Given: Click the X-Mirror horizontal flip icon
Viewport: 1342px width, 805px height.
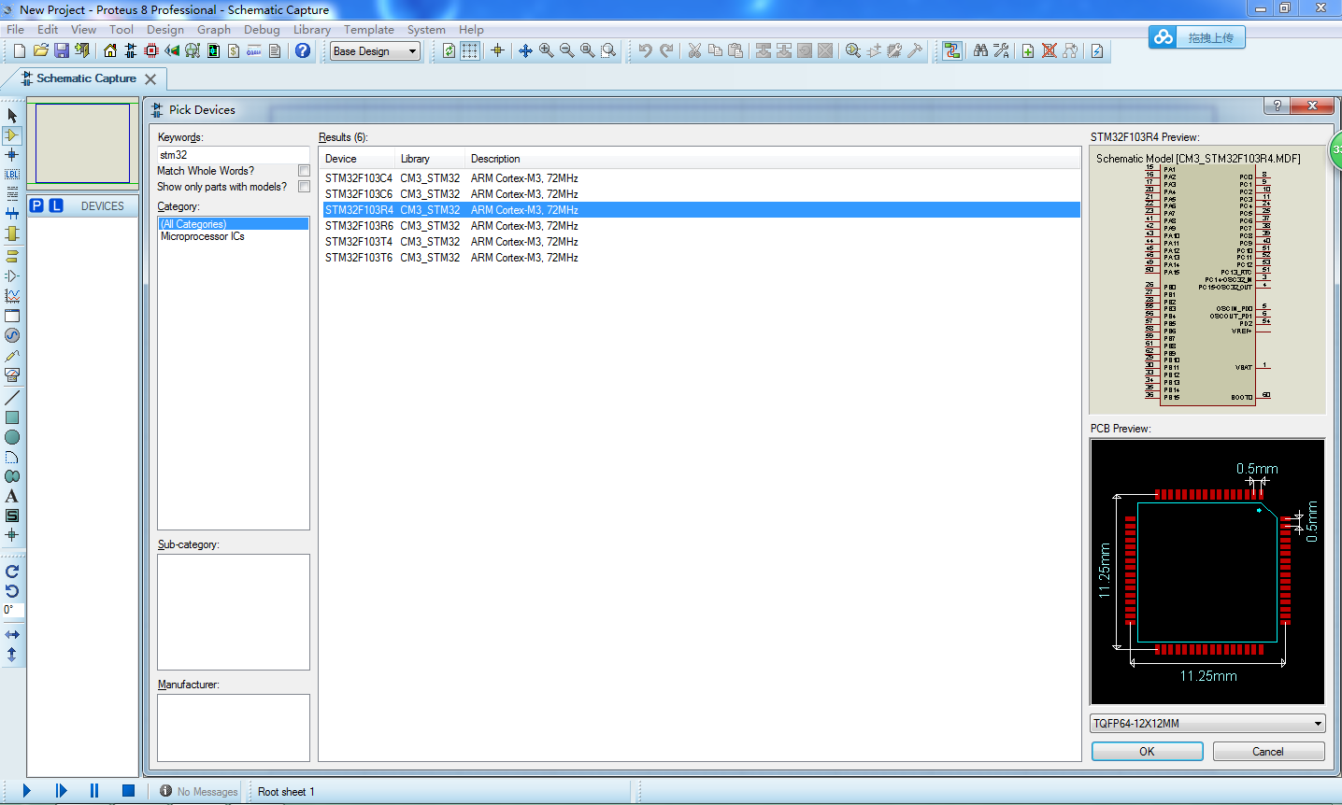Looking at the screenshot, I should point(12,634).
